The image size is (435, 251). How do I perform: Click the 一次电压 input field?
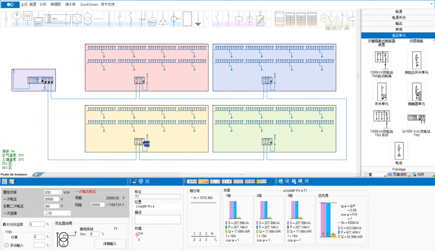pyautogui.click(x=53, y=199)
